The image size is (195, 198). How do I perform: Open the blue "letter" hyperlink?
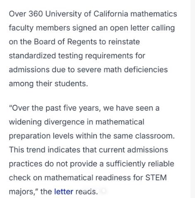click(x=64, y=191)
